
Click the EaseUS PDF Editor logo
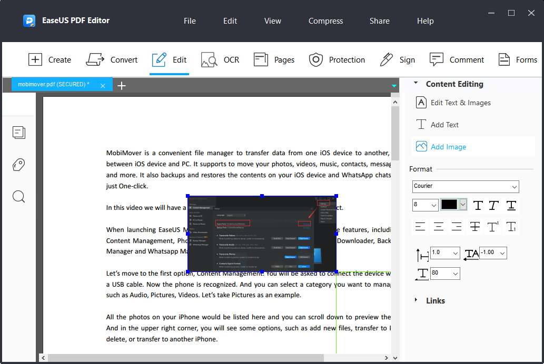tap(29, 21)
